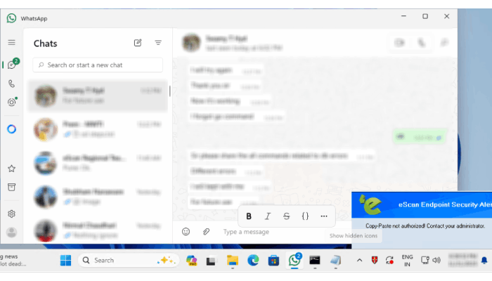Open the Calls section in sidebar

[11, 84]
